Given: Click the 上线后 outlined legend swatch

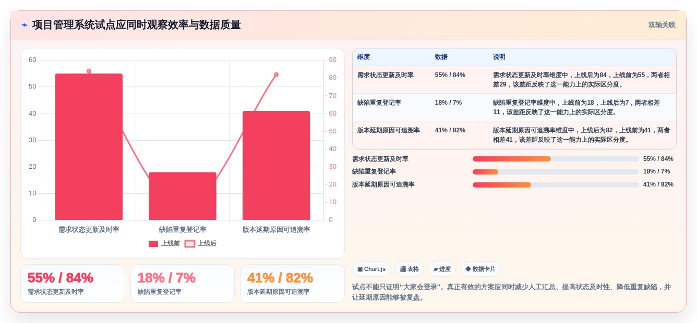Looking at the screenshot, I should (190, 243).
